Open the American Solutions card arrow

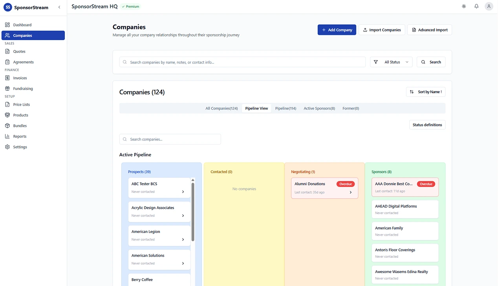(x=183, y=264)
